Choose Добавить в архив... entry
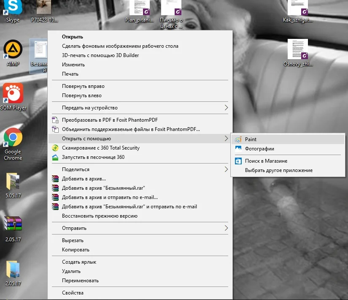Viewport: 348px width, 300px height. [x=140, y=179]
